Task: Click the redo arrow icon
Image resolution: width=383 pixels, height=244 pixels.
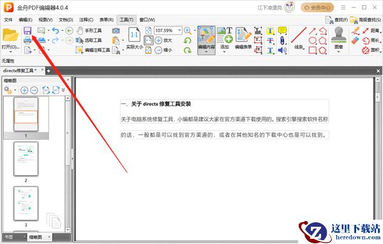Action: [56, 40]
